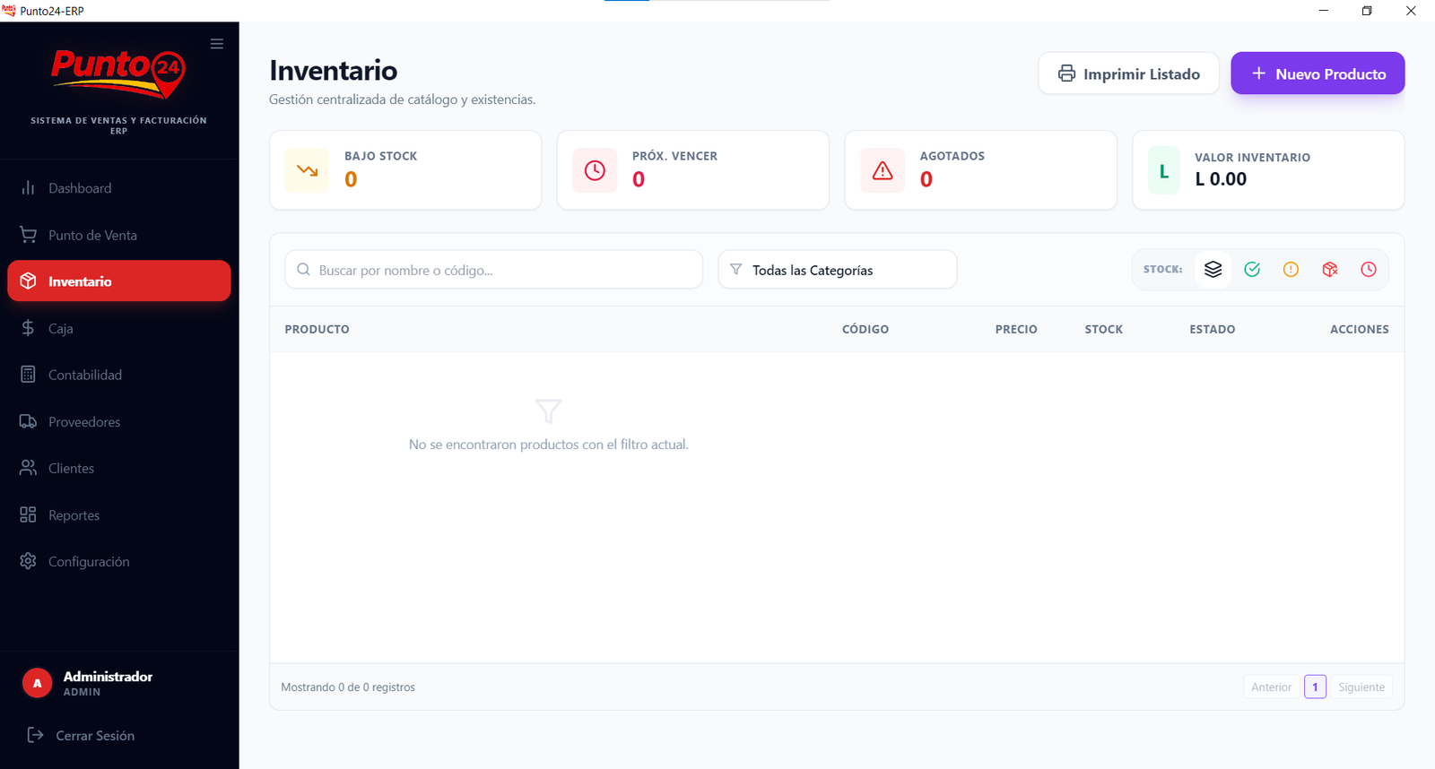
Task: Click the Inventario page heading
Action: (334, 70)
